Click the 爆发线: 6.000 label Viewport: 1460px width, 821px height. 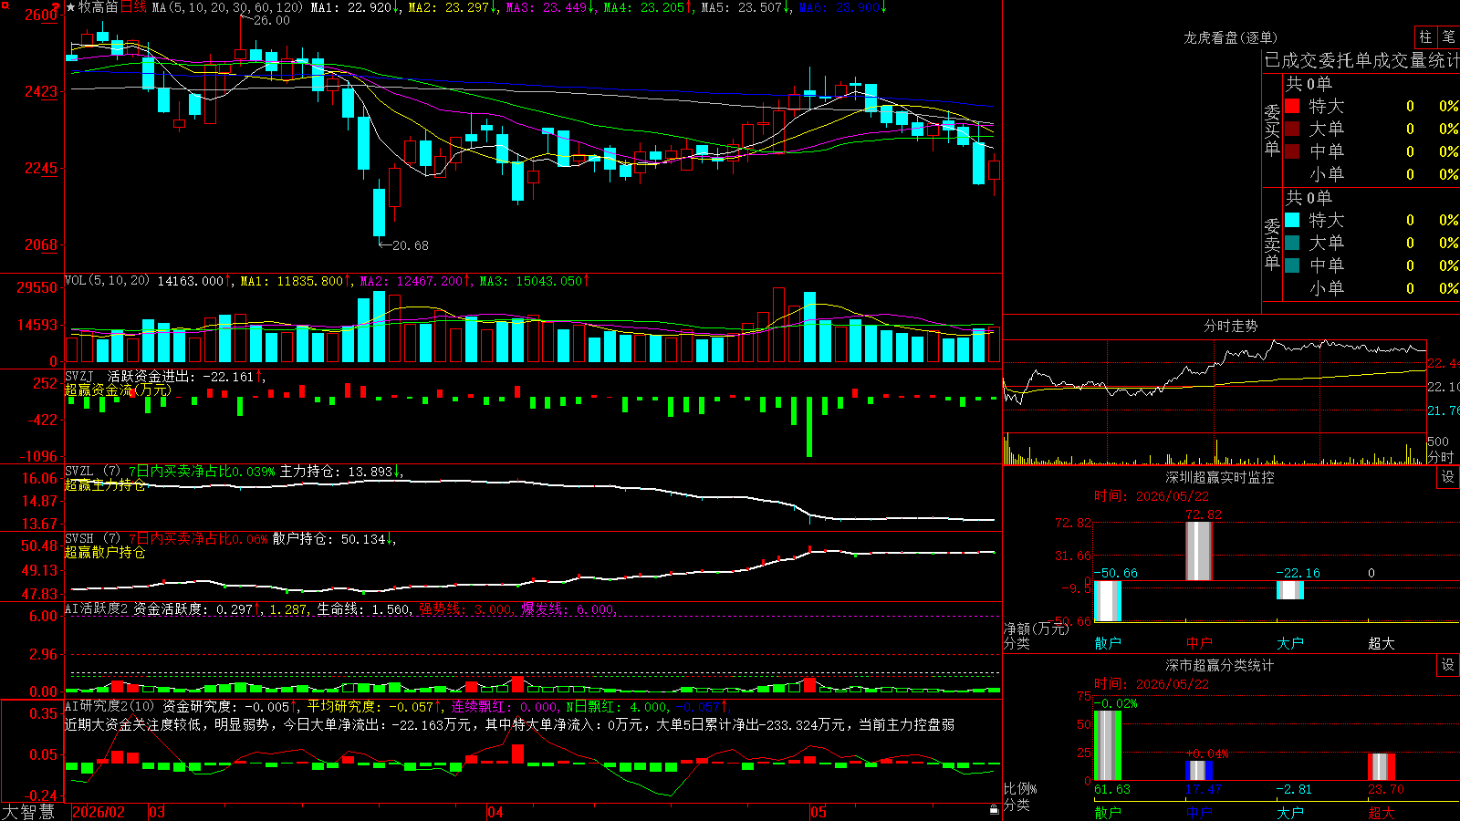click(568, 608)
